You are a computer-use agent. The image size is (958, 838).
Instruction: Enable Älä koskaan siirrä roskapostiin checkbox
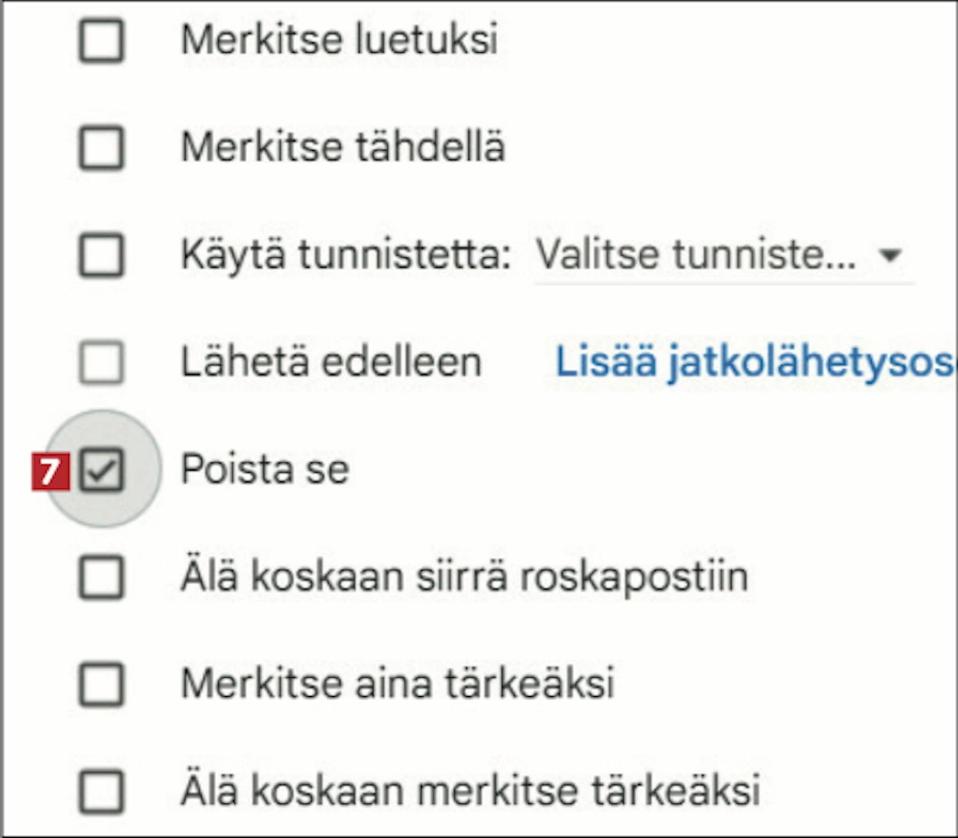point(101,577)
